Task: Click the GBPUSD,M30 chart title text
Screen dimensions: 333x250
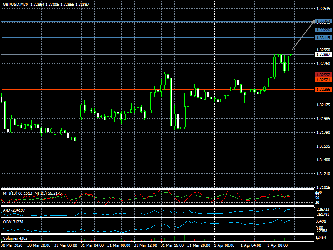Action: point(16,4)
